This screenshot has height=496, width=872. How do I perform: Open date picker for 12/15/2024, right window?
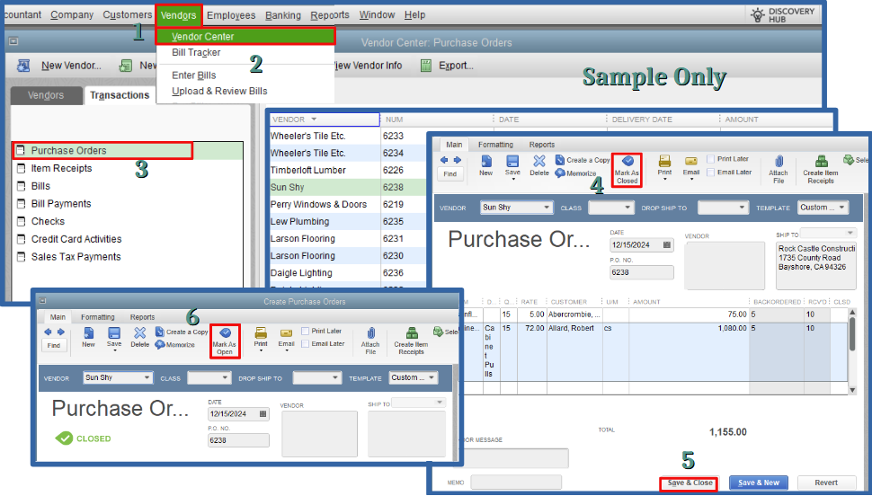pyautogui.click(x=667, y=244)
